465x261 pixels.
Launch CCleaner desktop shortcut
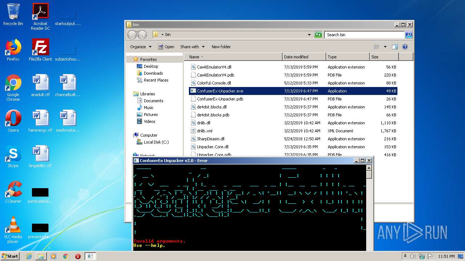pos(13,192)
